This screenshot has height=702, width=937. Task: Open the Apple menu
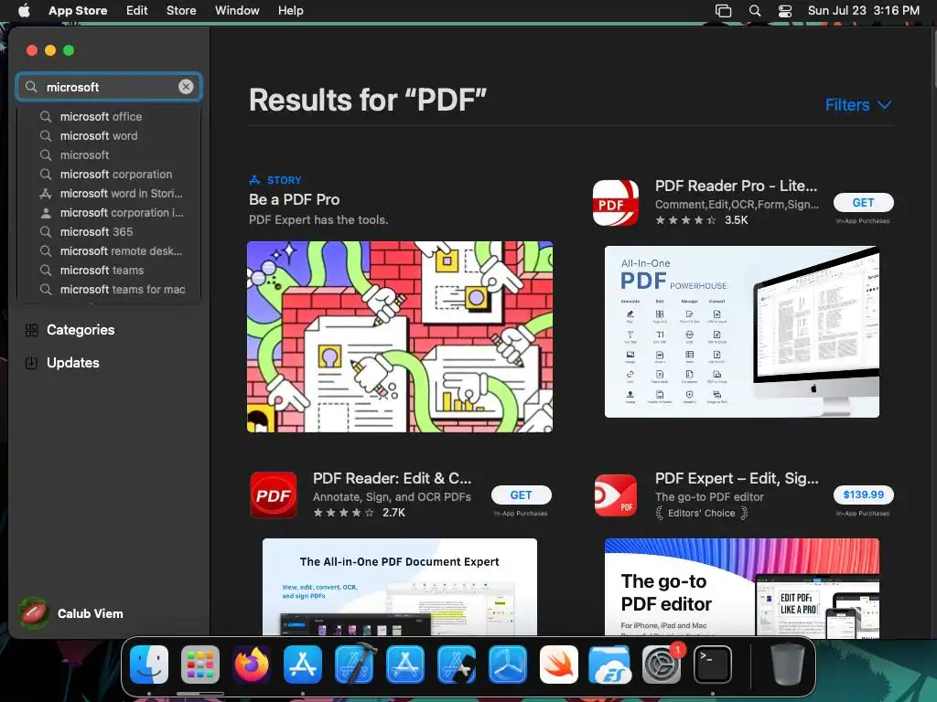tap(24, 10)
